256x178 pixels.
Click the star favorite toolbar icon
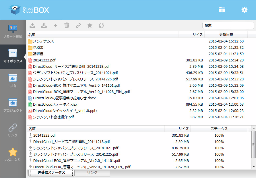tap(90, 26)
